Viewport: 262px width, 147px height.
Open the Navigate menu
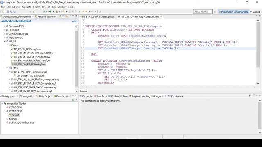tap(26, 7)
